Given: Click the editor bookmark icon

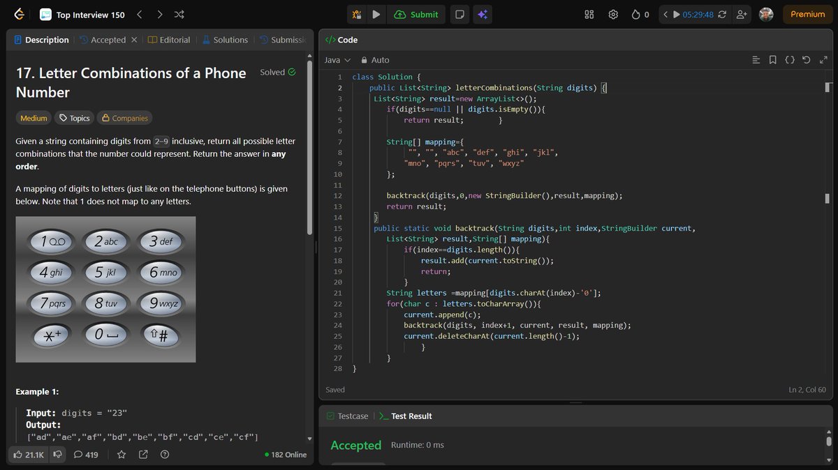Looking at the screenshot, I should tap(773, 60).
